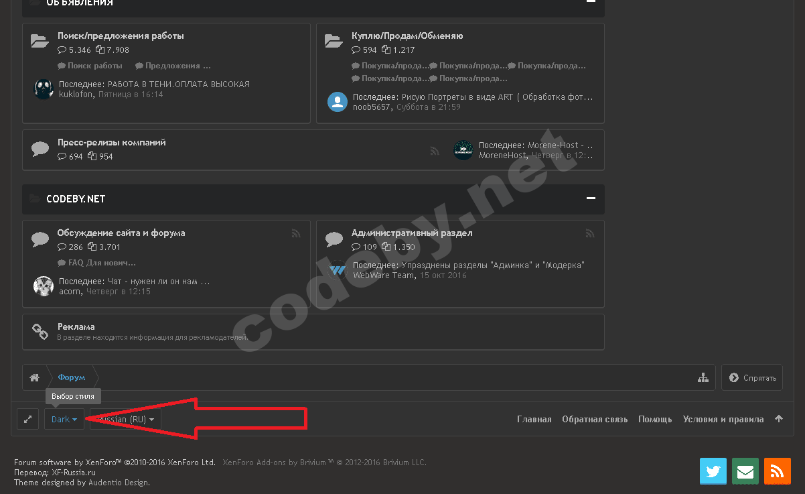
Task: View acorn user profile
Action: [x=70, y=292]
